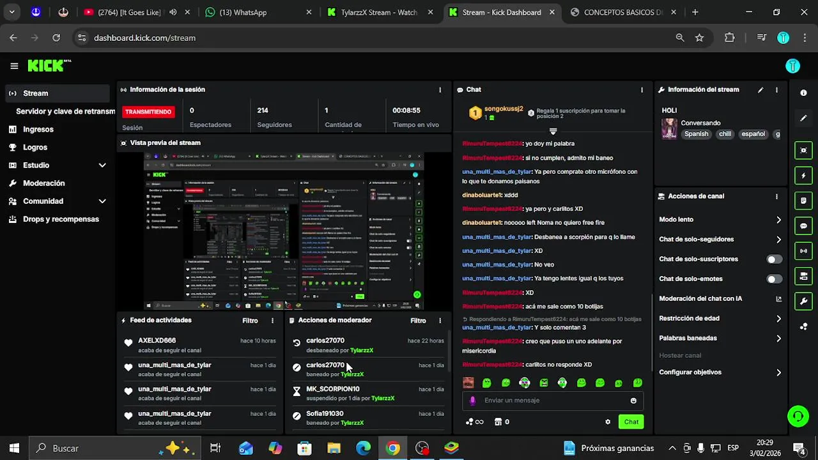
Task: Open the user avatar menu
Action: click(x=792, y=66)
